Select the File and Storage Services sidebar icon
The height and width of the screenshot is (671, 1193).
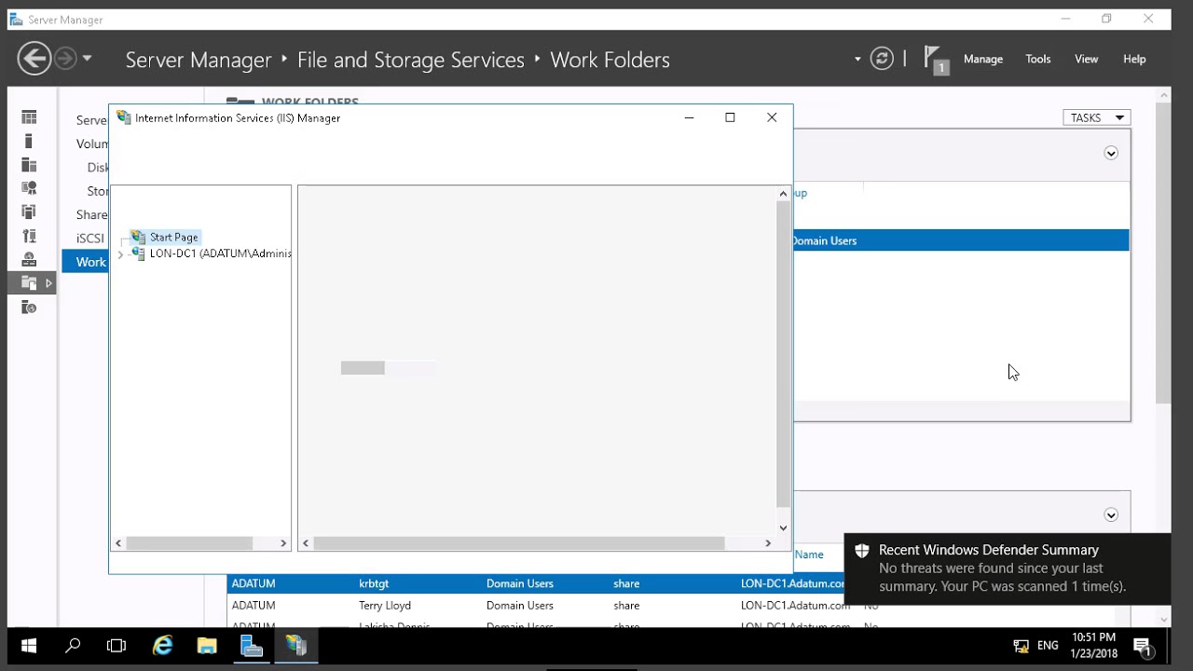click(x=29, y=283)
